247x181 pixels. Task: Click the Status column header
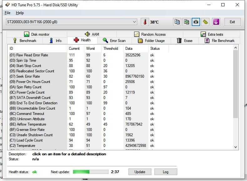pyautogui.click(x=158, y=49)
